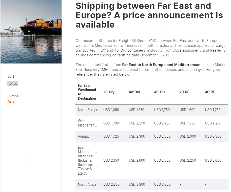This screenshot has height=192, width=231.
Task: Select the RATES tag
Action: (x=13, y=84)
